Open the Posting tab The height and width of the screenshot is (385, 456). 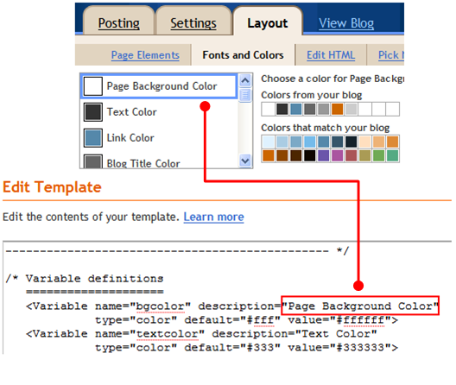click(x=118, y=23)
